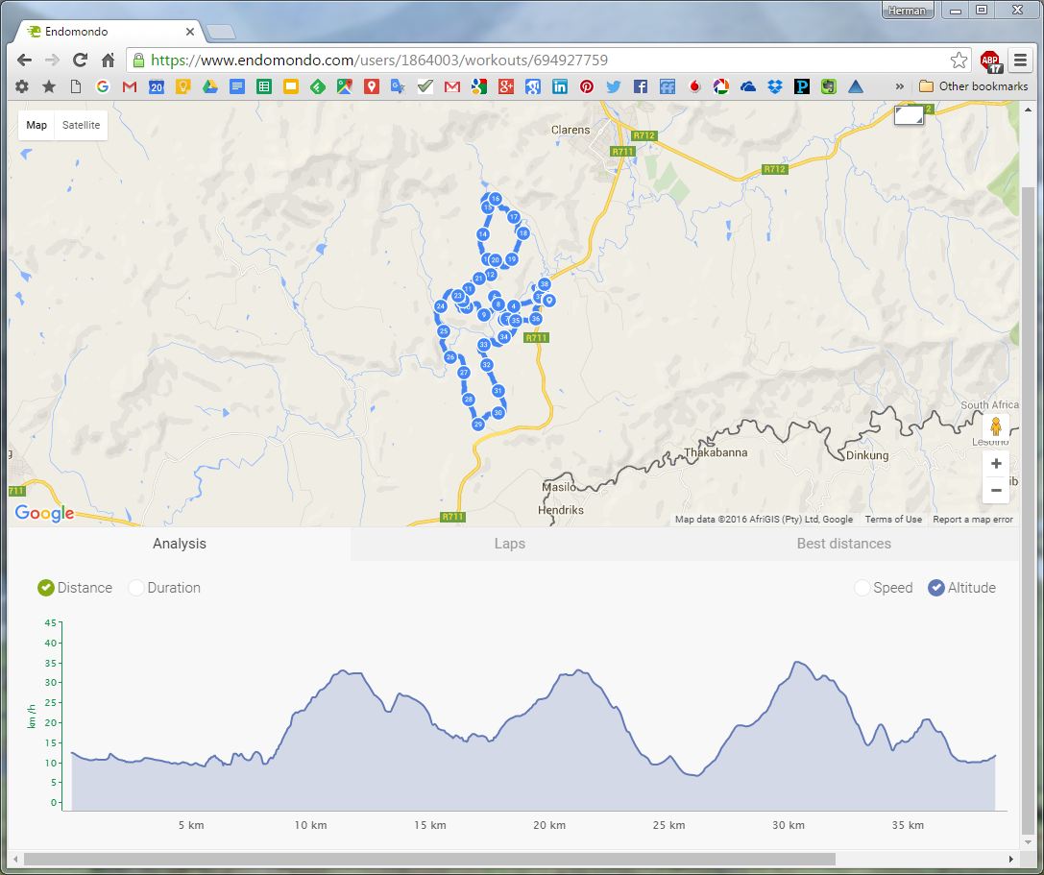Zoom in on the map
Screen dimensions: 1044x875
(996, 464)
